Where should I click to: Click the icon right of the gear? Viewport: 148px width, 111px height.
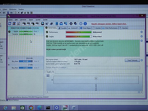click(75, 24)
